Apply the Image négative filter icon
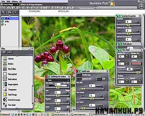 pos(5,84)
